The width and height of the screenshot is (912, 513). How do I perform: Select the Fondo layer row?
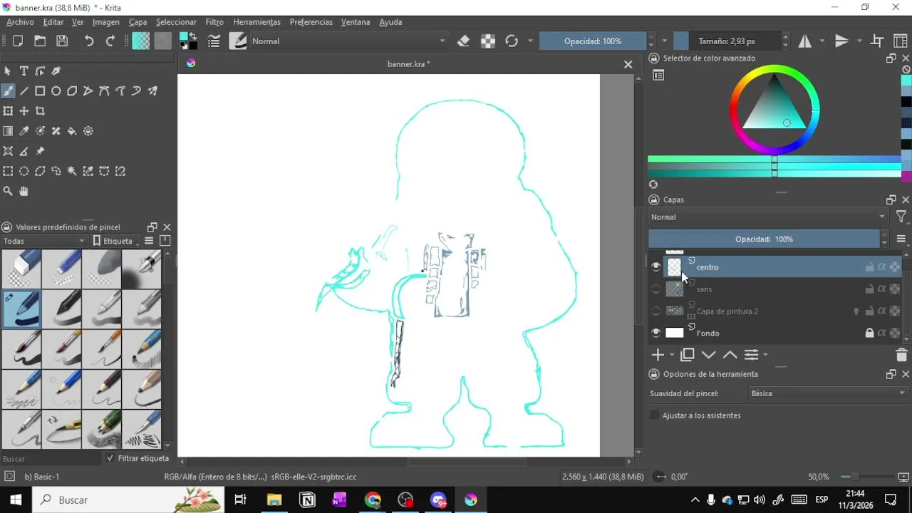point(774,333)
